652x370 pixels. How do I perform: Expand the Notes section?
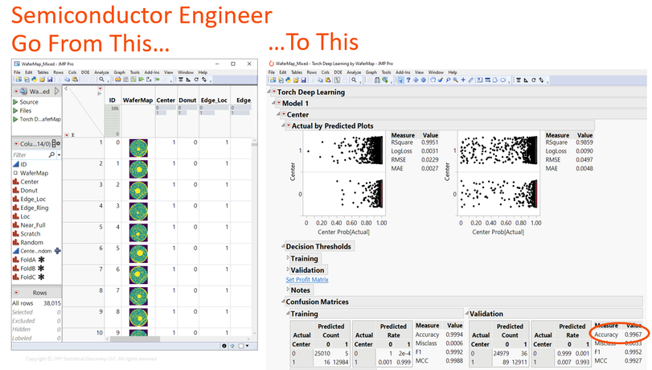(x=288, y=290)
